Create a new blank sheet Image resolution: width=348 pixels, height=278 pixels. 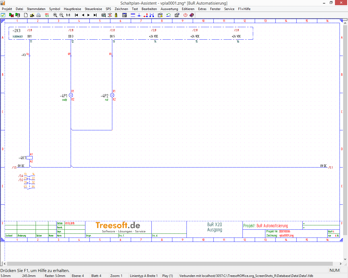pyautogui.click(x=26, y=15)
